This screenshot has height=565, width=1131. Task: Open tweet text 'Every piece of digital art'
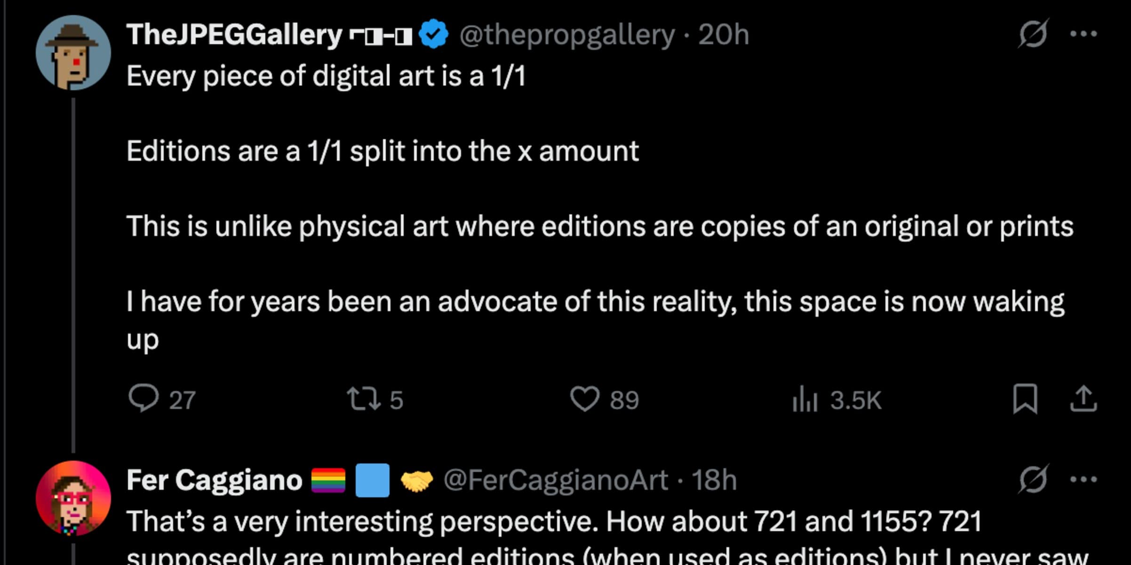click(326, 76)
